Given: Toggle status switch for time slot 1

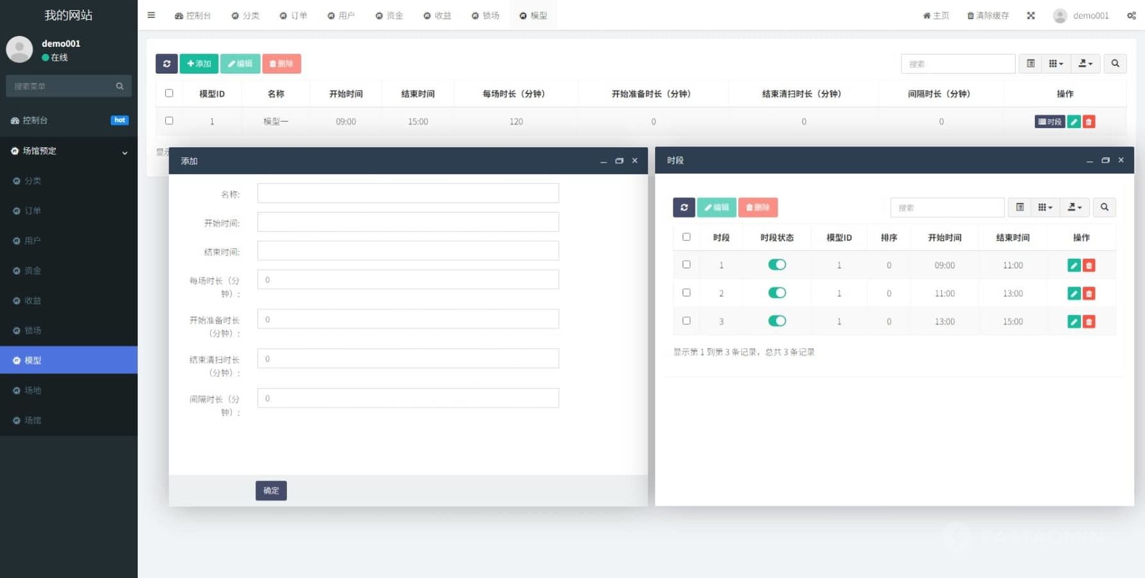Looking at the screenshot, I should click(x=777, y=265).
